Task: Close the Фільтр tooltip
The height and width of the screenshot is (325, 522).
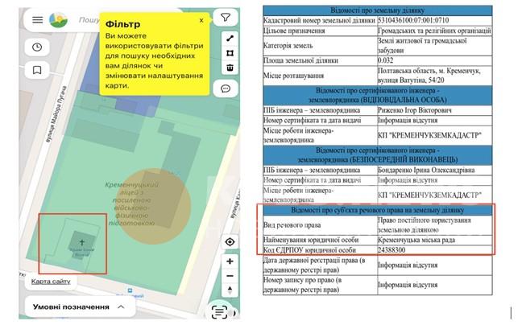Action: click(201, 19)
